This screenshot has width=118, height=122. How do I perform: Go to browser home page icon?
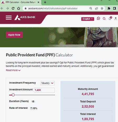pos(19,8)
